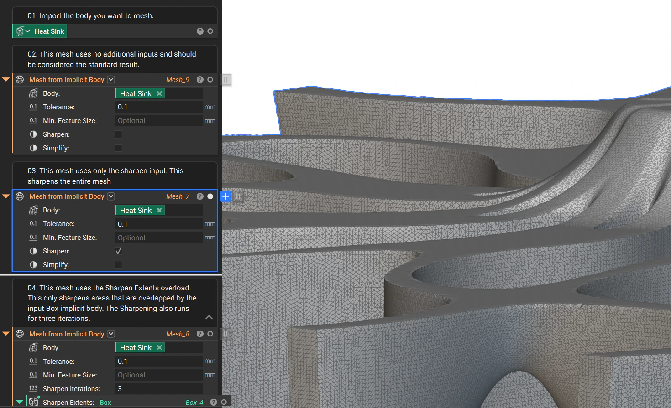Click the 0.1 icon beside Tolerance in Mesh_8
The image size is (671, 408).
coord(33,361)
